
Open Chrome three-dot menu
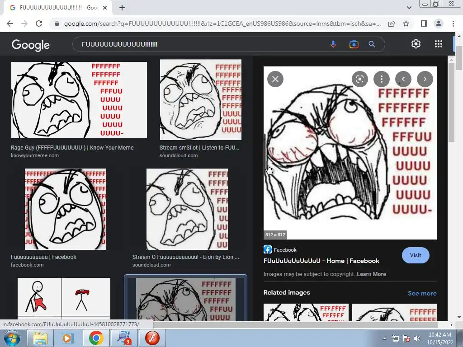453,23
